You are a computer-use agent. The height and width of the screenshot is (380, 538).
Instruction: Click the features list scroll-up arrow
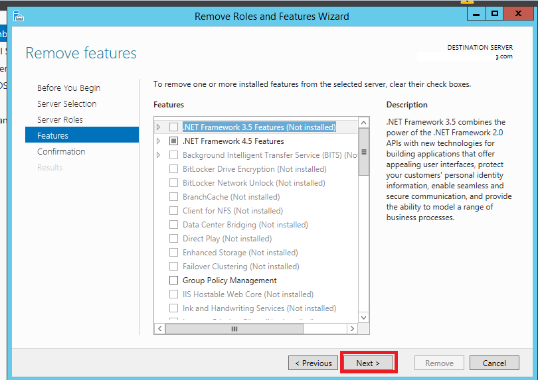pyautogui.click(x=364, y=122)
